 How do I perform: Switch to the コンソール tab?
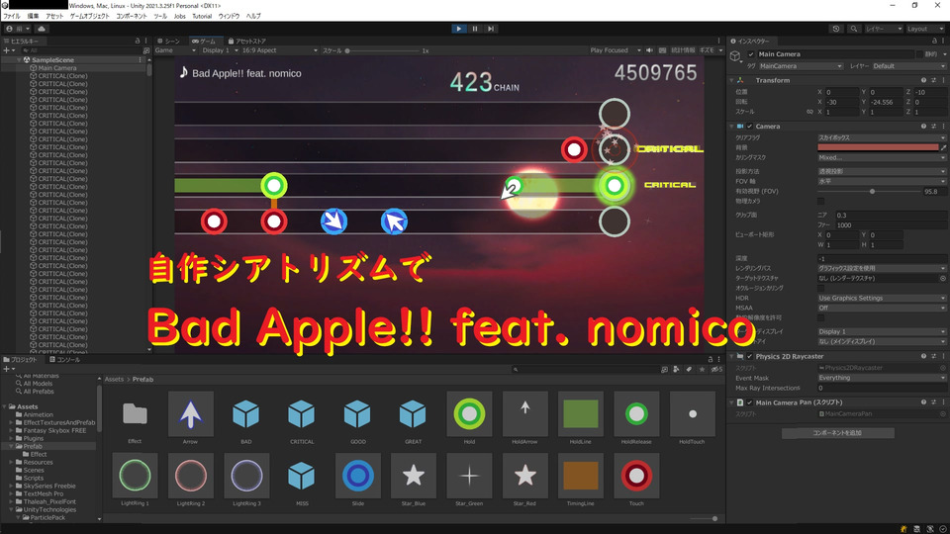pyautogui.click(x=65, y=360)
